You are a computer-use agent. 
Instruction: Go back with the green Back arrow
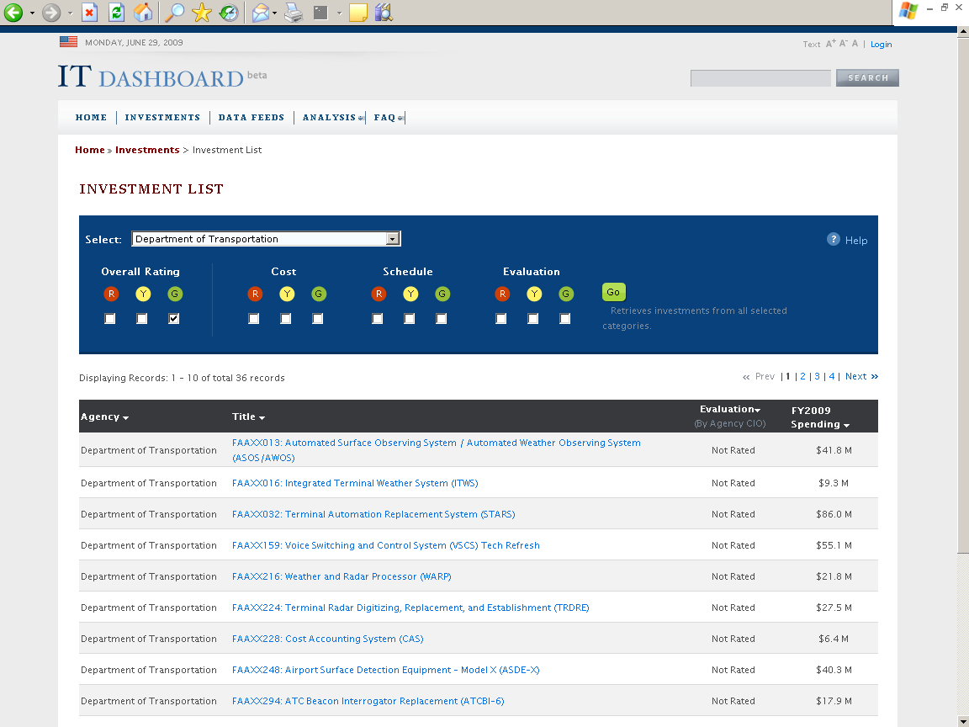pyautogui.click(x=13, y=13)
